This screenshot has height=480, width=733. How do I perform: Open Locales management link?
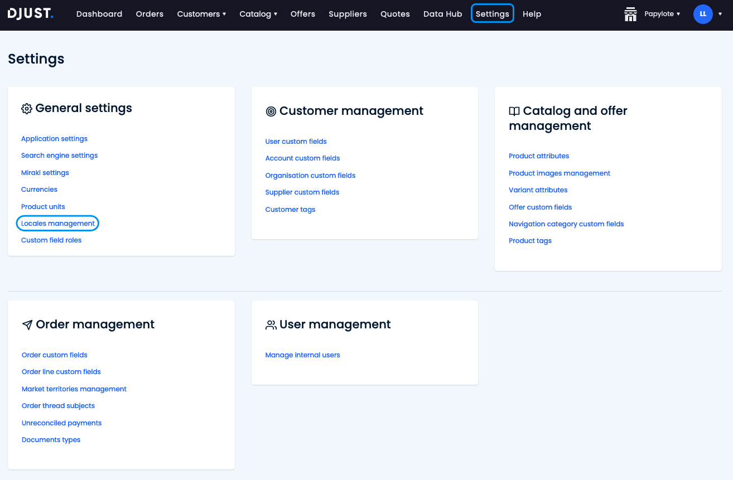[58, 224]
